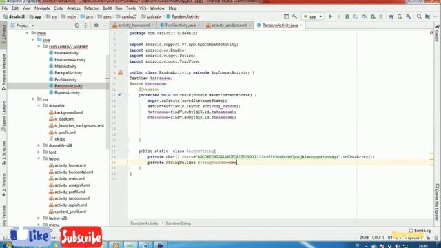Collapse the main folder

tap(27, 33)
